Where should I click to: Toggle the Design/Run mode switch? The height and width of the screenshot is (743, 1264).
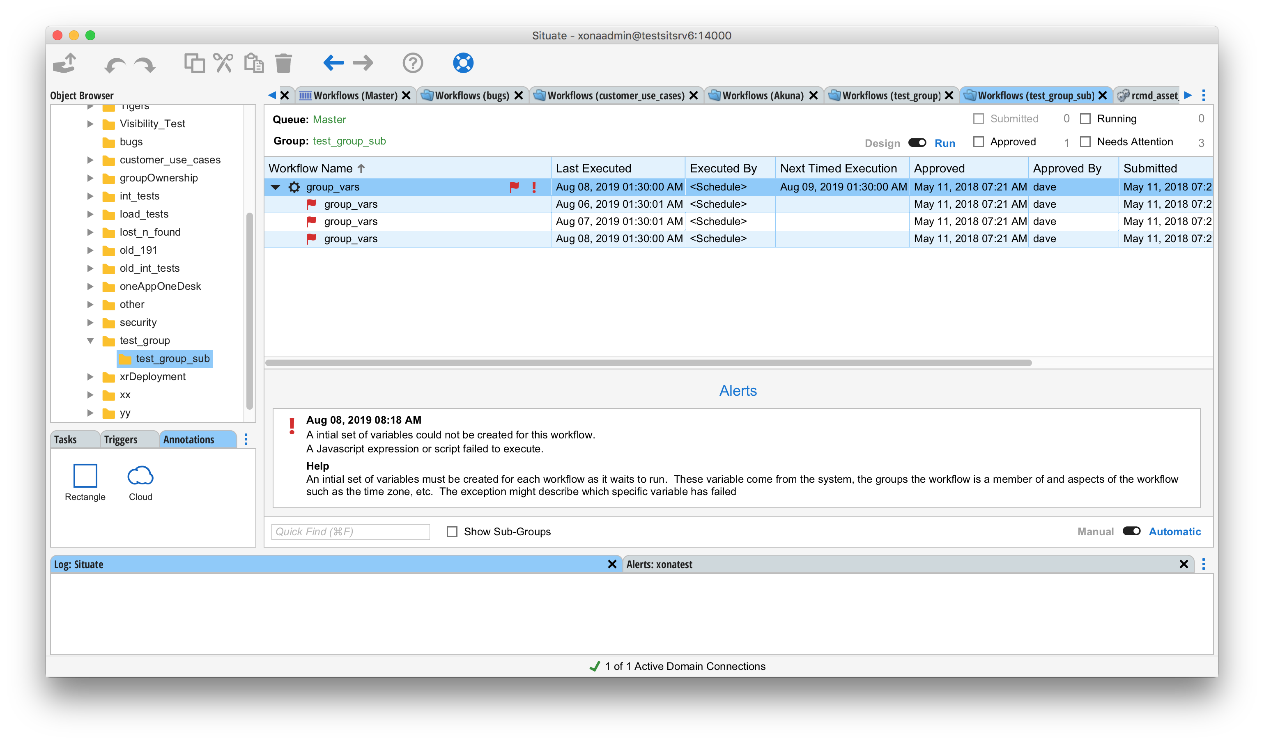(x=917, y=143)
